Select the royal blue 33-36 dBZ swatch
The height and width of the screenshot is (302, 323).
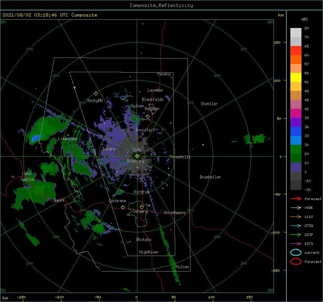[296, 131]
